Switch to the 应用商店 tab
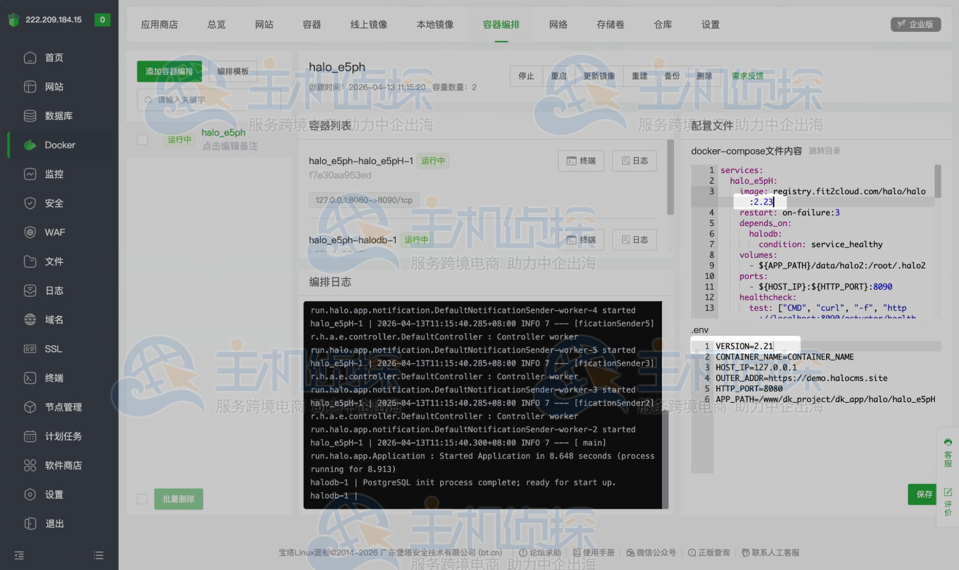 coord(160,24)
